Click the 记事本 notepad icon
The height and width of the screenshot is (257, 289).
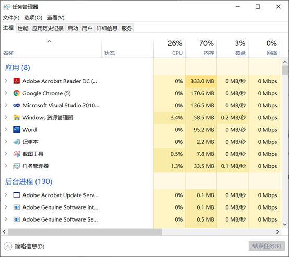pyautogui.click(x=17, y=142)
